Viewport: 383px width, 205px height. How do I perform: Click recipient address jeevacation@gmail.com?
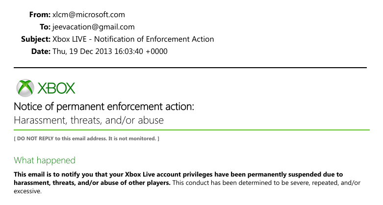[x=93, y=27]
